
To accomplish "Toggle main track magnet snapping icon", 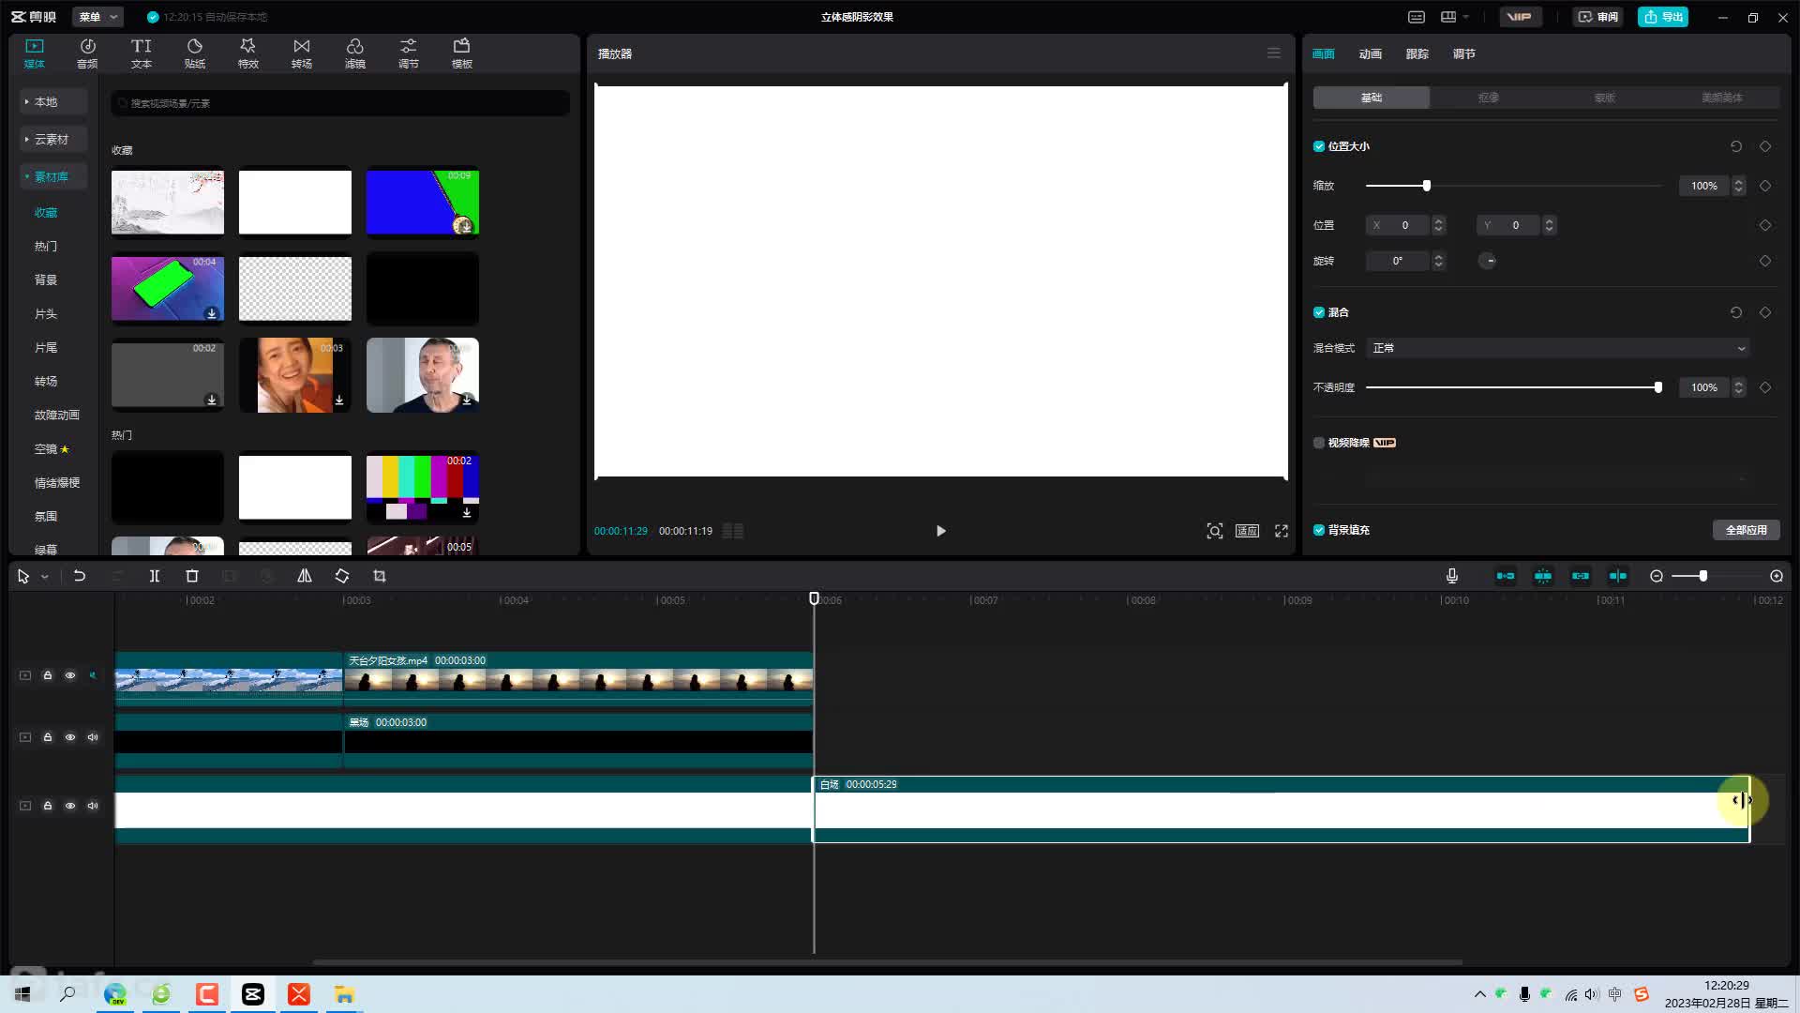I will pyautogui.click(x=1506, y=576).
